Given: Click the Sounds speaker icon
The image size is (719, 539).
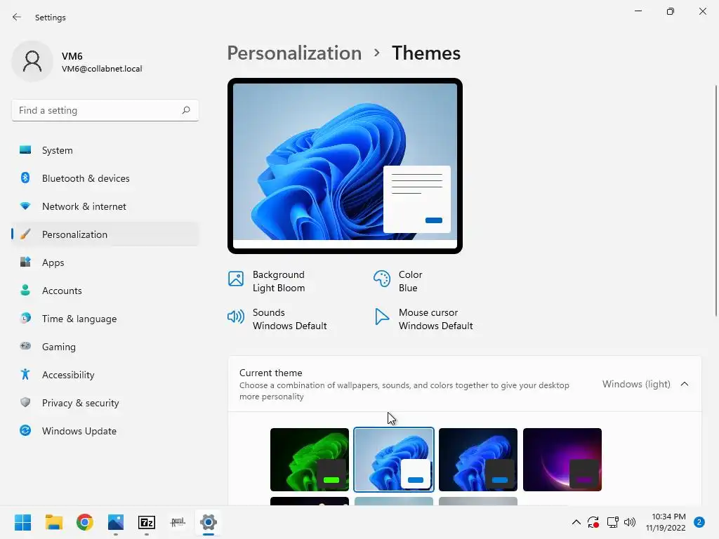Looking at the screenshot, I should coord(236,317).
